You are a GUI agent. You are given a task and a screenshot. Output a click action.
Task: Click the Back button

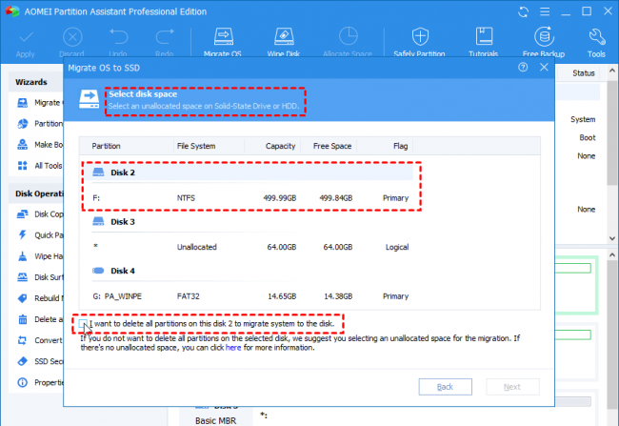point(445,387)
